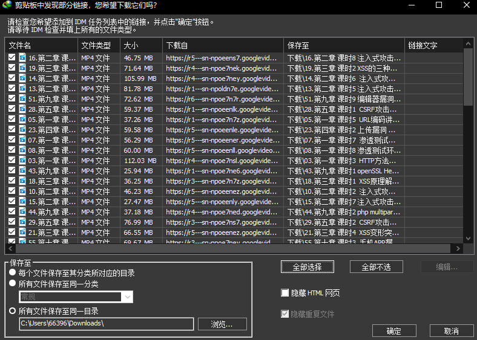Click the 全部不选 button
The image size is (477, 340).
(x=377, y=267)
